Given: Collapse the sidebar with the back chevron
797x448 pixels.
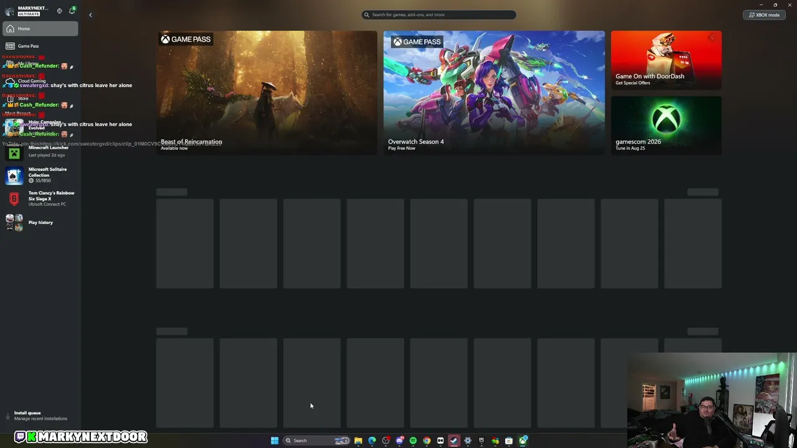Looking at the screenshot, I should tap(90, 15).
